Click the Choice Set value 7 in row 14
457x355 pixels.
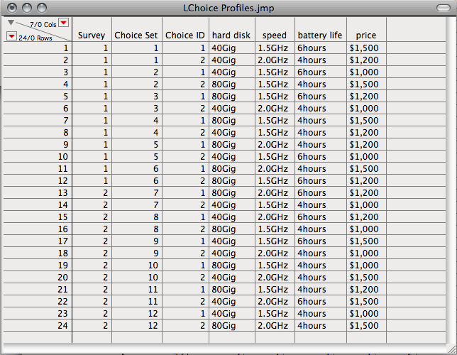pos(137,205)
